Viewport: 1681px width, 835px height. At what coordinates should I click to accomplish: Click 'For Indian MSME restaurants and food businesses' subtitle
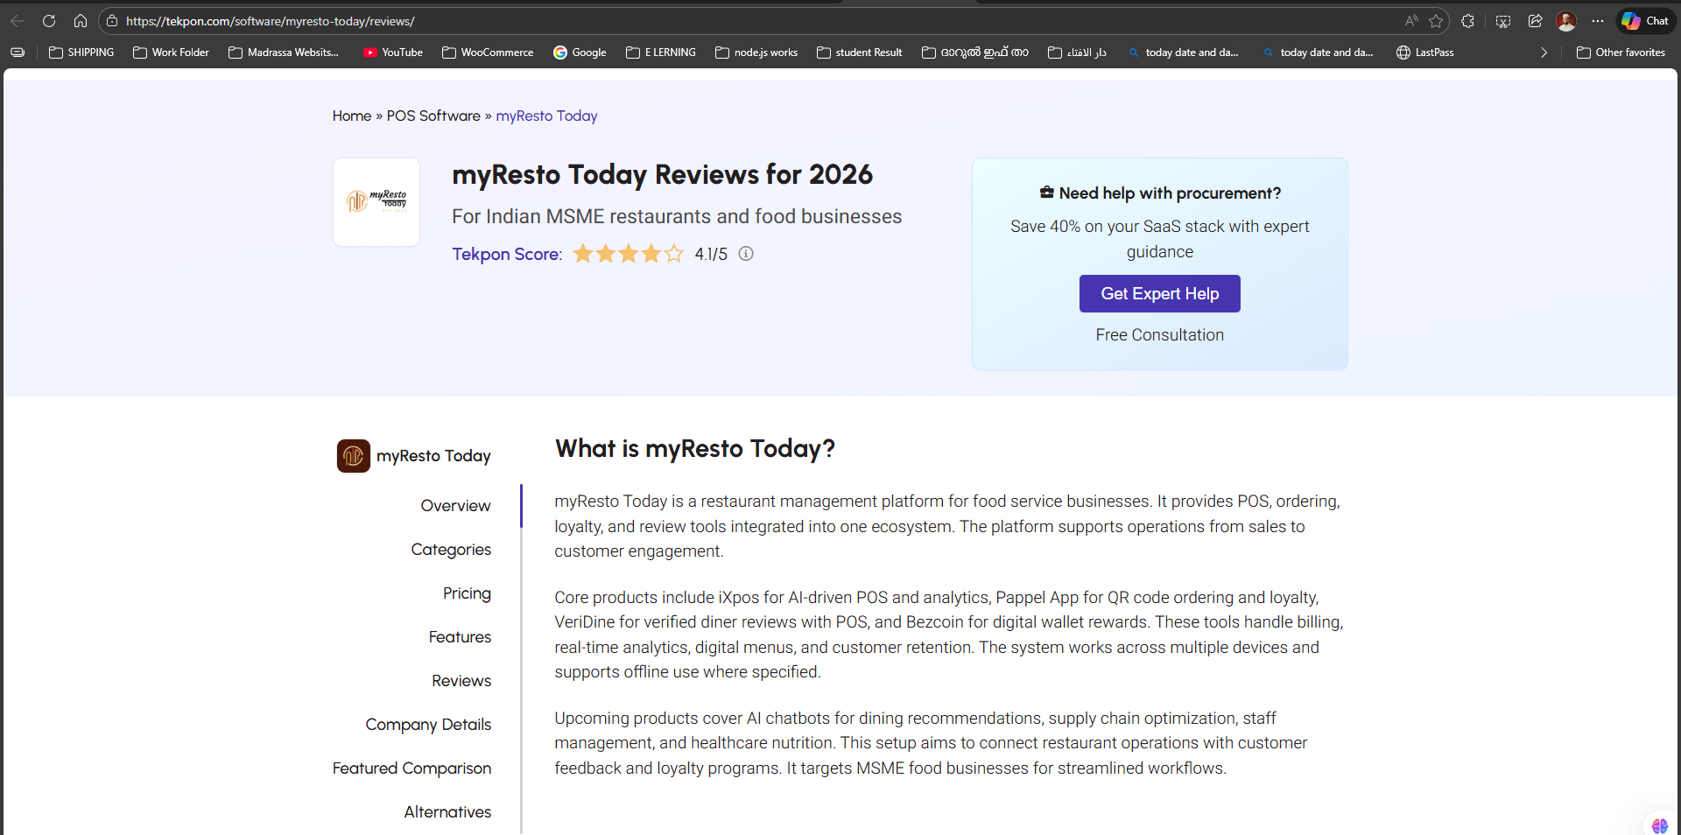tap(677, 217)
